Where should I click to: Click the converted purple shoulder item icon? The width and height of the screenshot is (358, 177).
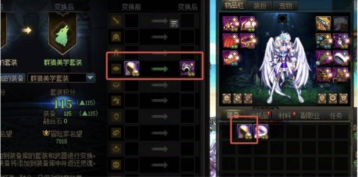tap(187, 69)
